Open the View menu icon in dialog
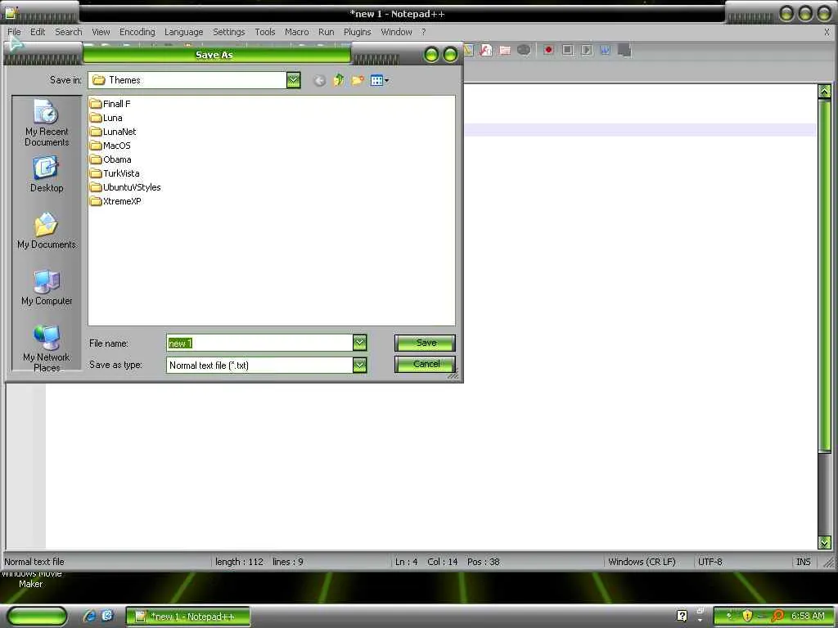The width and height of the screenshot is (838, 628). pyautogui.click(x=379, y=81)
